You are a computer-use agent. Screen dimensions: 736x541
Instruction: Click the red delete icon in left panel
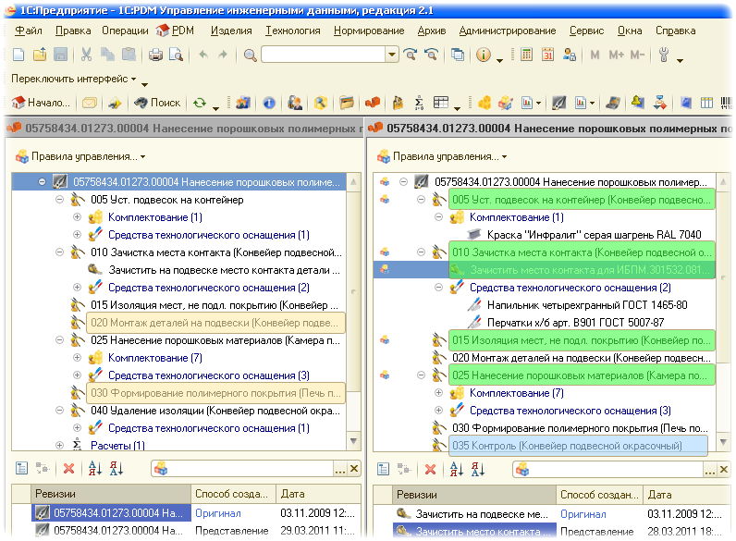68,469
